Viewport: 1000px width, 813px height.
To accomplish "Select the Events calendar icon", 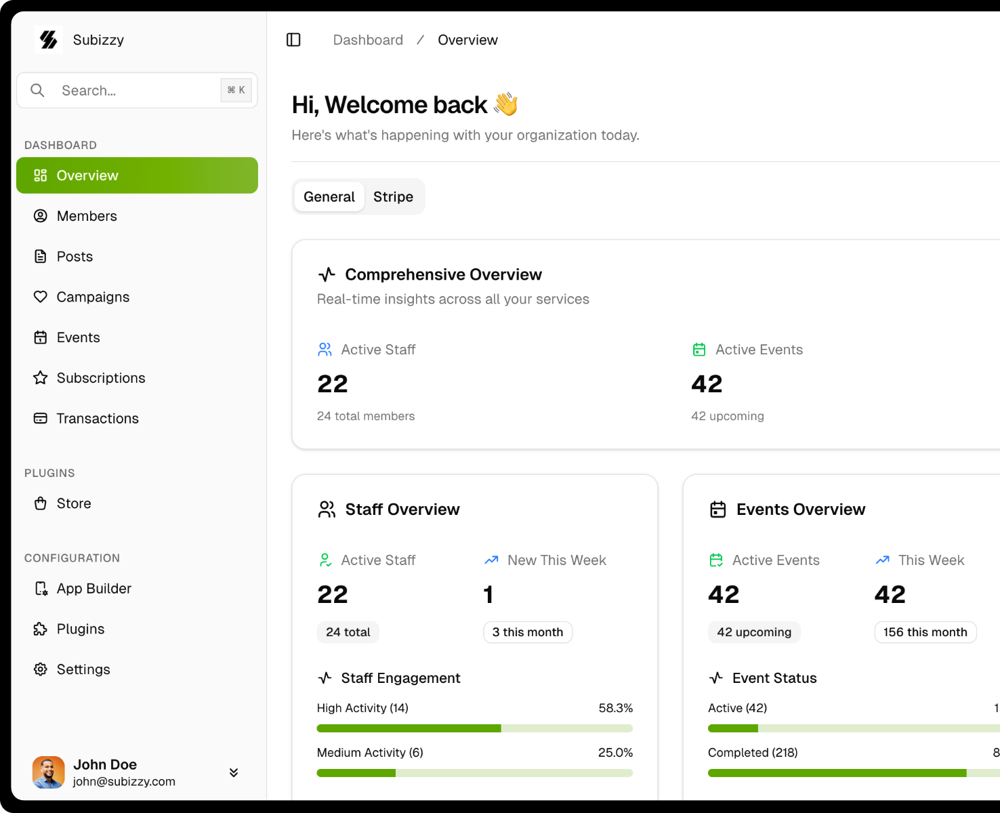I will (40, 337).
